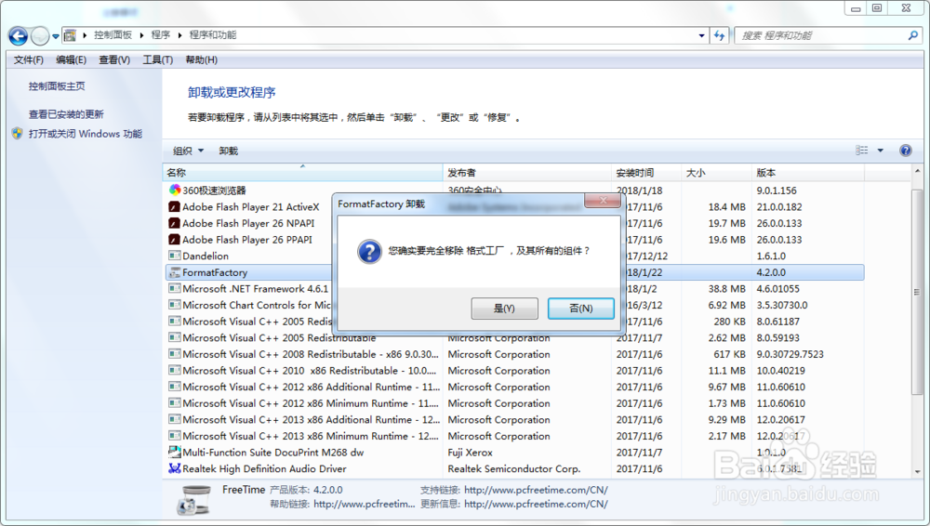Viewport: 930px width, 526px height.
Task: Click the Adobe Flash Player 21 ActiveX icon
Action: (x=175, y=207)
